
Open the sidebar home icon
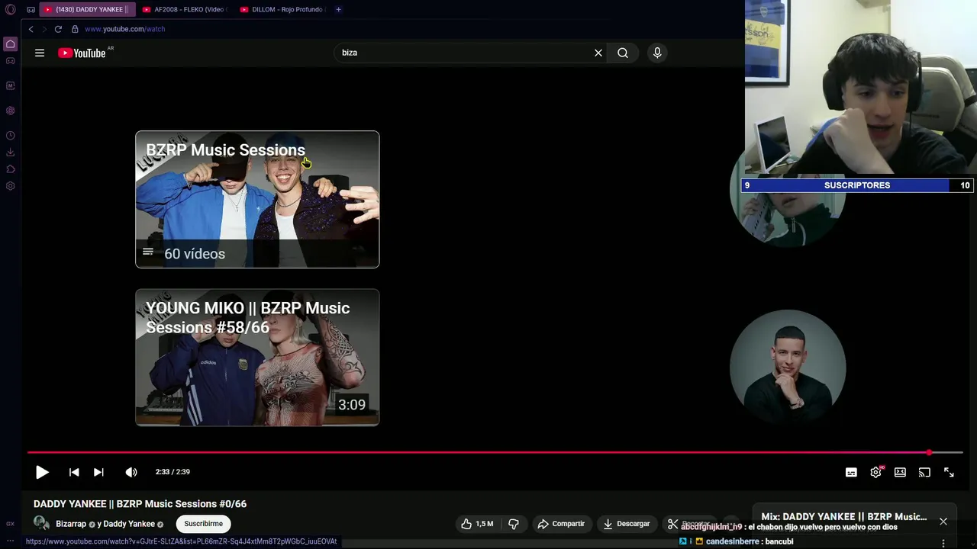pos(10,44)
